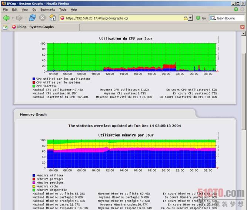Click the statistics last updated text

tap(124, 126)
